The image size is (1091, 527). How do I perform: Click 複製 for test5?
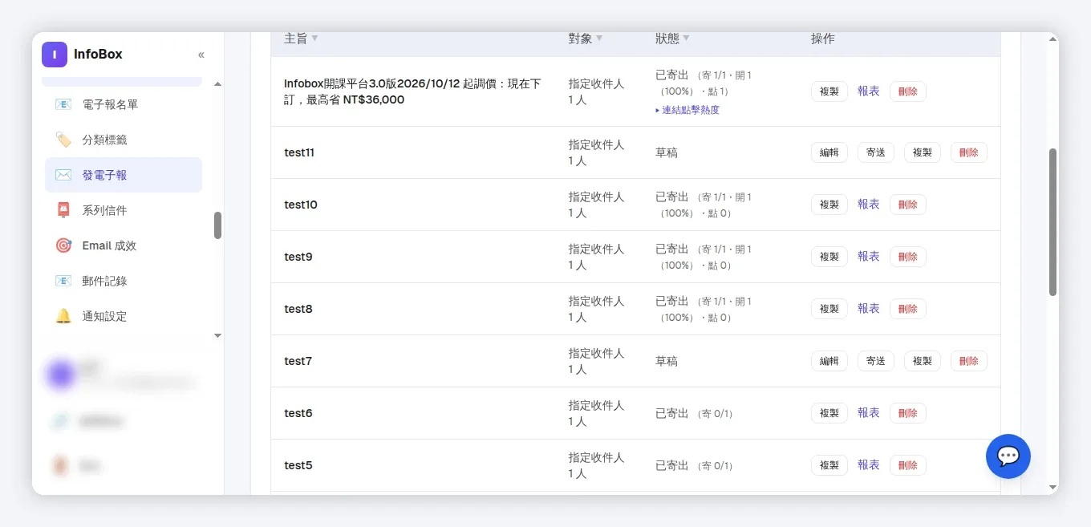pyautogui.click(x=829, y=465)
